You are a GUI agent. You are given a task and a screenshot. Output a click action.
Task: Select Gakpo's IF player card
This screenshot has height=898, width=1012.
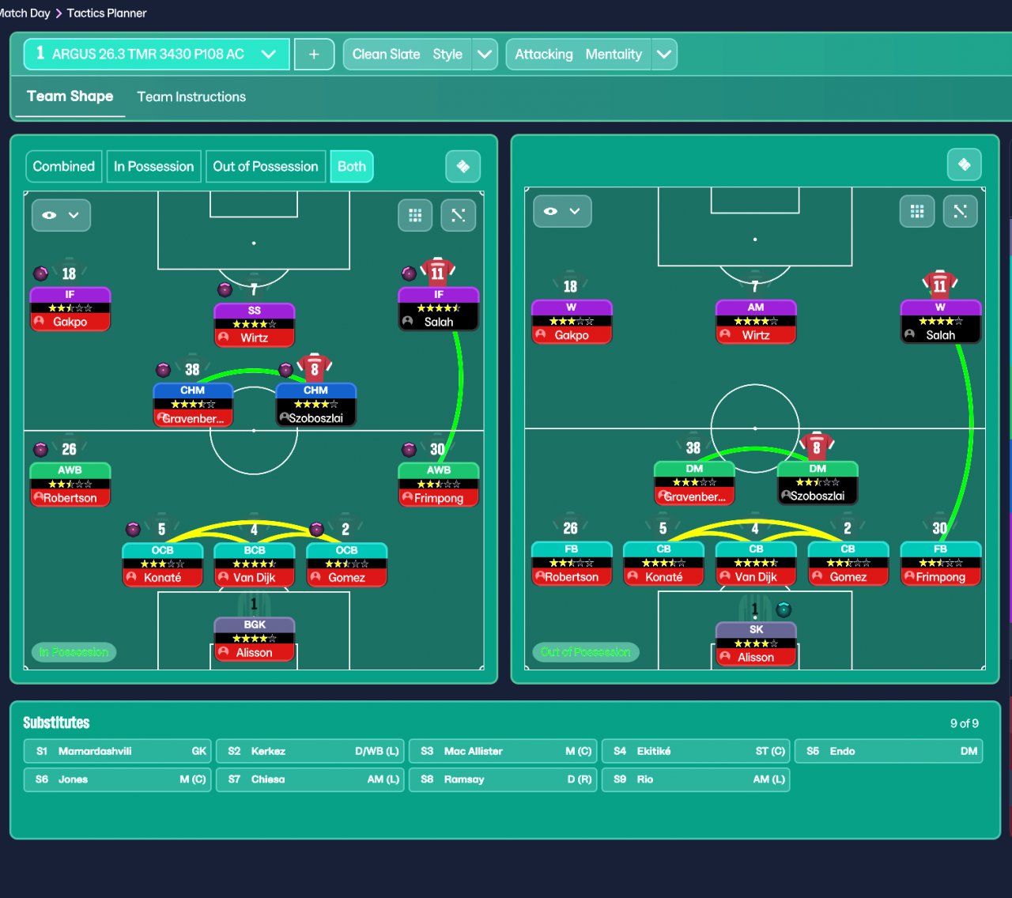[x=70, y=308]
